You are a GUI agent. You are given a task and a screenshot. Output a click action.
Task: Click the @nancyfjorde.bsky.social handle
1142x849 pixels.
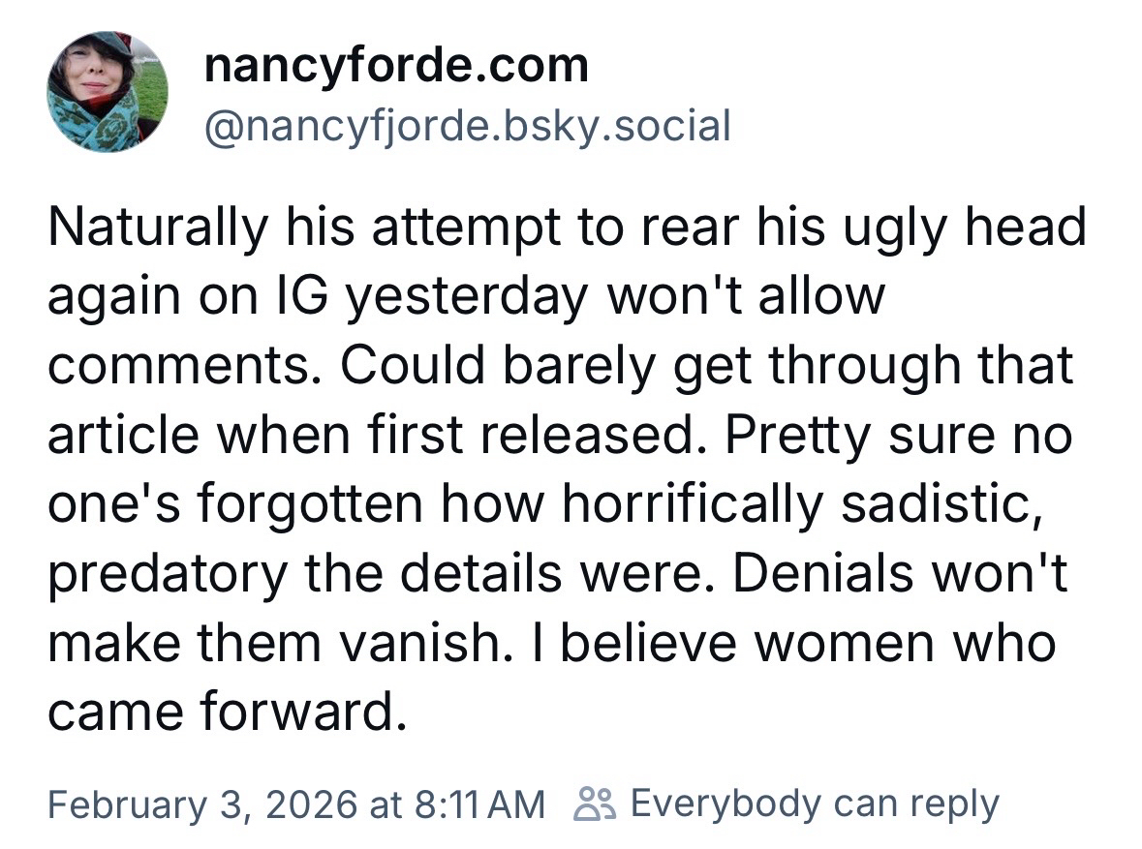(466, 126)
